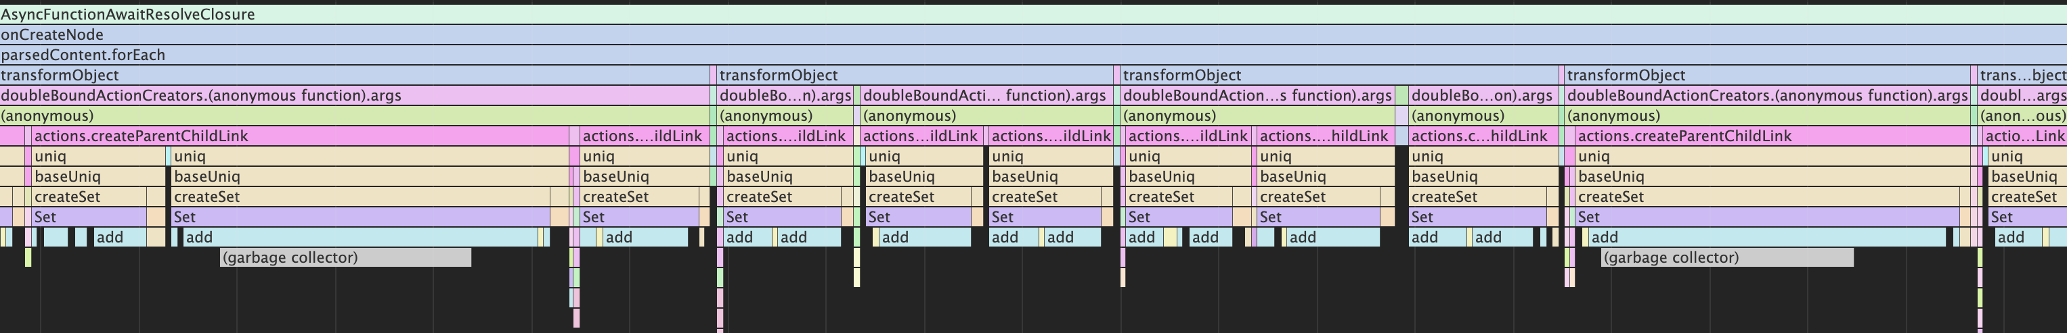Select the "doubleBo…n).args" frame
This screenshot has height=333, width=2067.
pos(785,95)
